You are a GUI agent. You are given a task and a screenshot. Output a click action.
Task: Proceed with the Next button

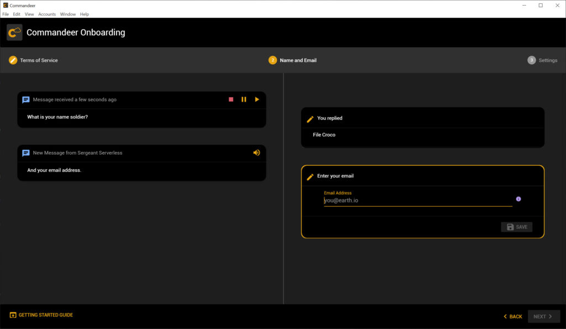(544, 316)
